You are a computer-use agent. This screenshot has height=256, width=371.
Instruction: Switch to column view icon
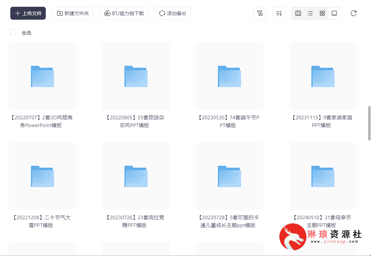(x=298, y=13)
